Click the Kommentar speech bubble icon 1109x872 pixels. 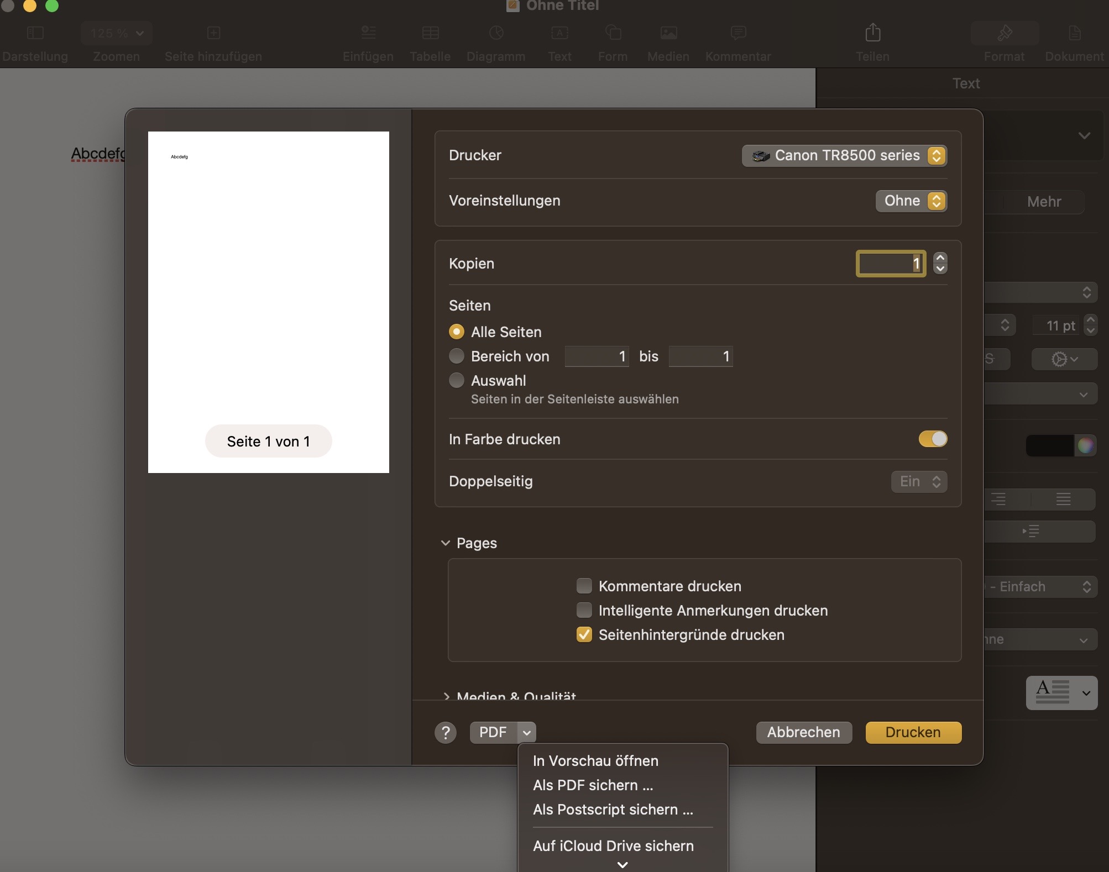click(x=738, y=33)
